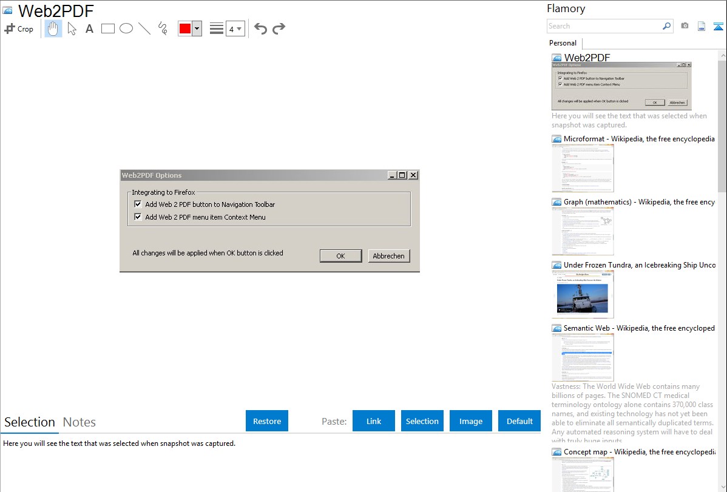Click the Semantic Web - Wikipedia title
727x492 pixels.
click(639, 328)
